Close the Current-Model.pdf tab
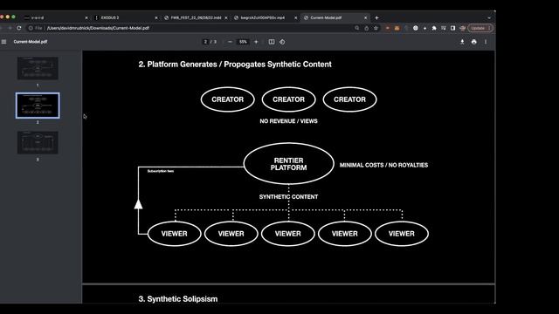The image size is (559, 314). point(365,17)
